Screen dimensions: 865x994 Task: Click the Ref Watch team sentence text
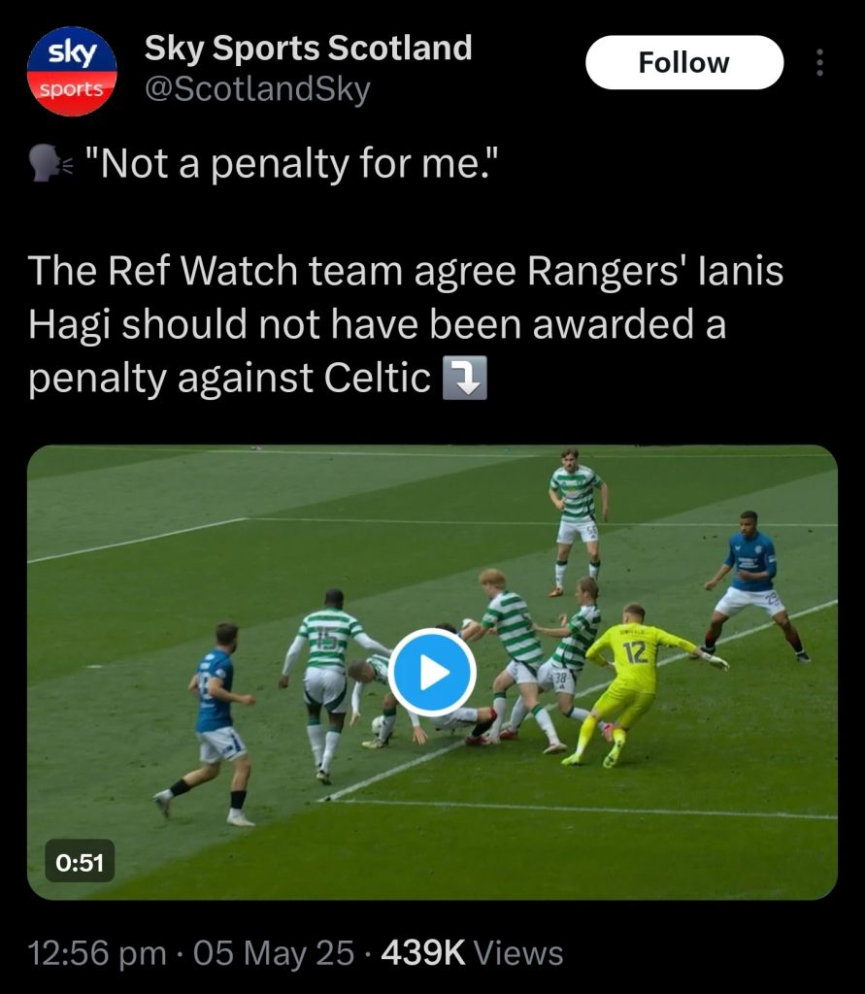(406, 324)
